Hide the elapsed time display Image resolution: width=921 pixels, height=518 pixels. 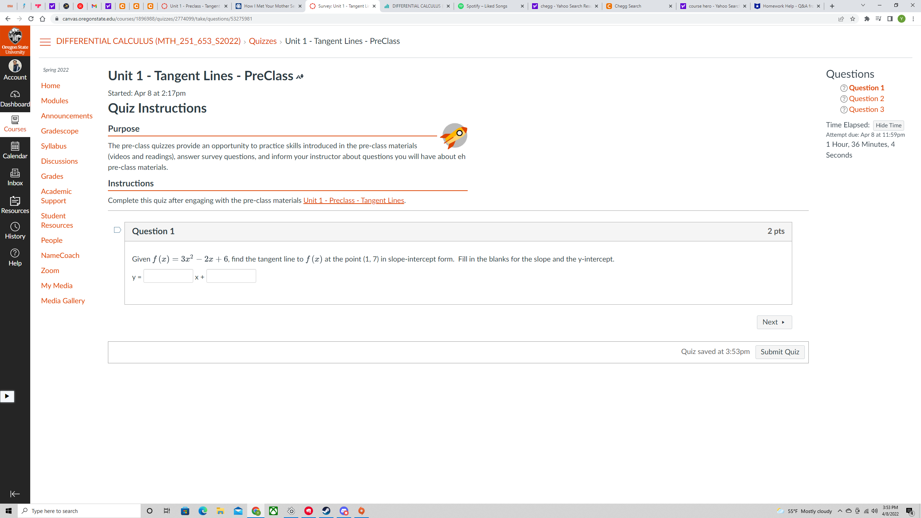pos(888,125)
